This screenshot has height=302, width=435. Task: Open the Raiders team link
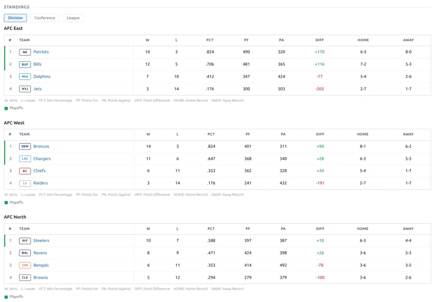click(40, 183)
